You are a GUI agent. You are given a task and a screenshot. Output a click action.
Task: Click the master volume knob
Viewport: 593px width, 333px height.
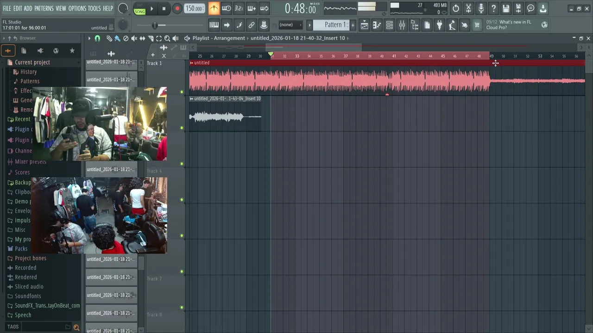pos(123,8)
